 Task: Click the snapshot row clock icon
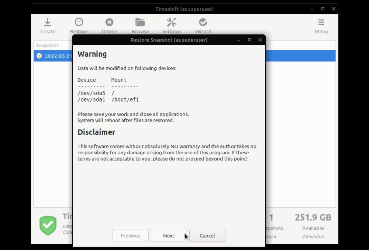click(x=39, y=56)
